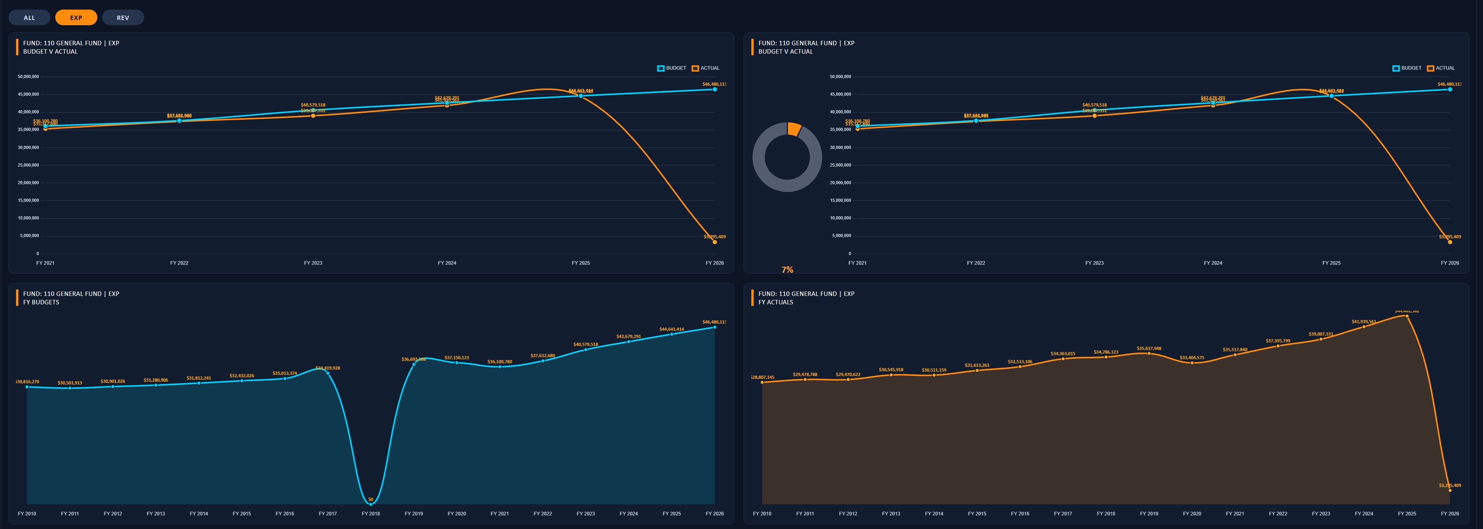Screen dimensions: 1483x529
Task: Select the $46,480,113 point in FY Budgets chart
Action: [715, 327]
